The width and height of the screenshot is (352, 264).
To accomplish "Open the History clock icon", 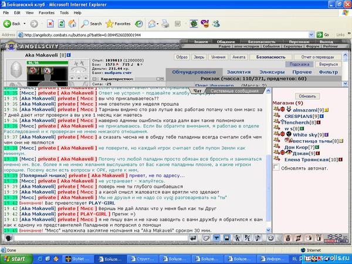I will (x=139, y=23).
